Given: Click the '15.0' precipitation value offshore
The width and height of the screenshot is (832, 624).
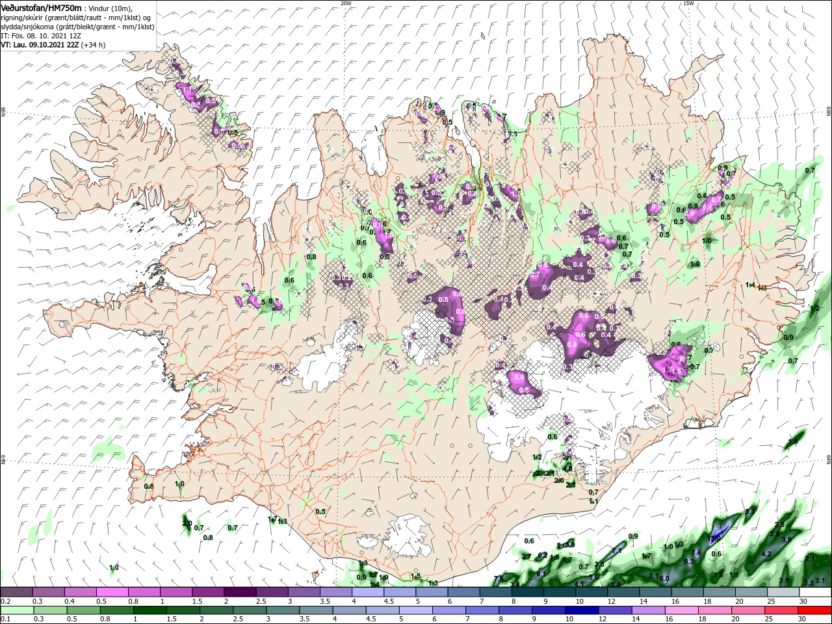Looking at the screenshot, I should (x=714, y=538).
